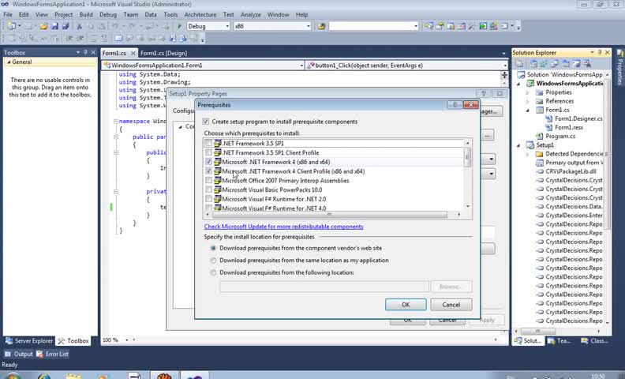Select download from component vendor's web site
625x379 pixels.
click(213, 248)
